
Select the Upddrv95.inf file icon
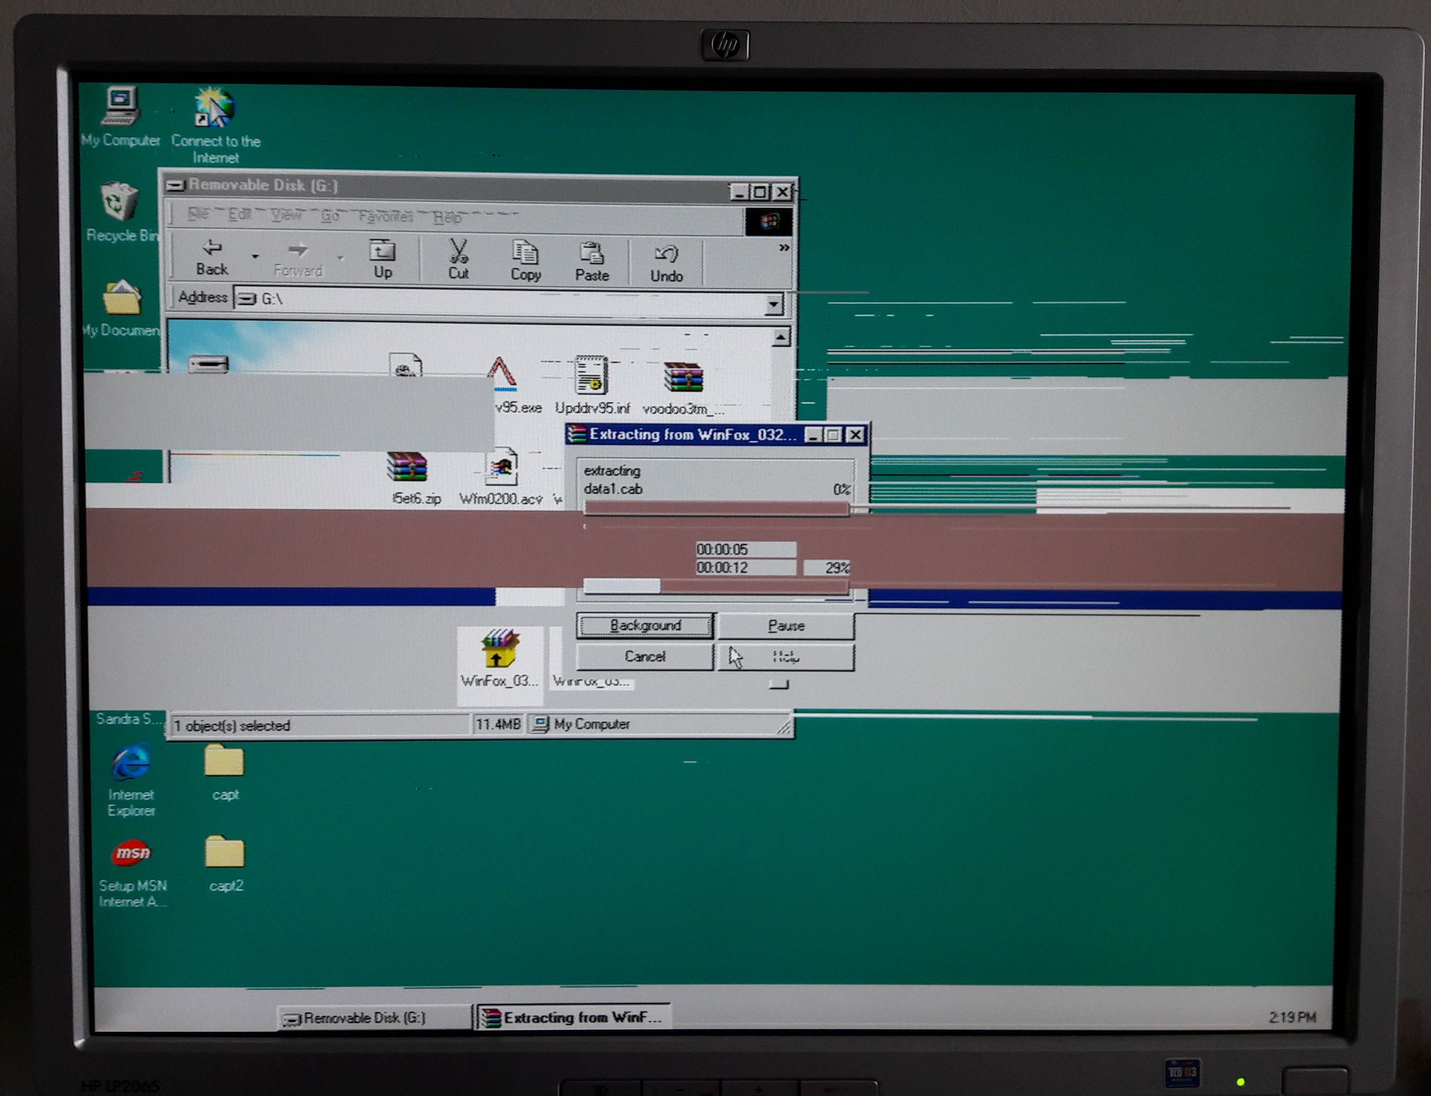click(x=591, y=376)
